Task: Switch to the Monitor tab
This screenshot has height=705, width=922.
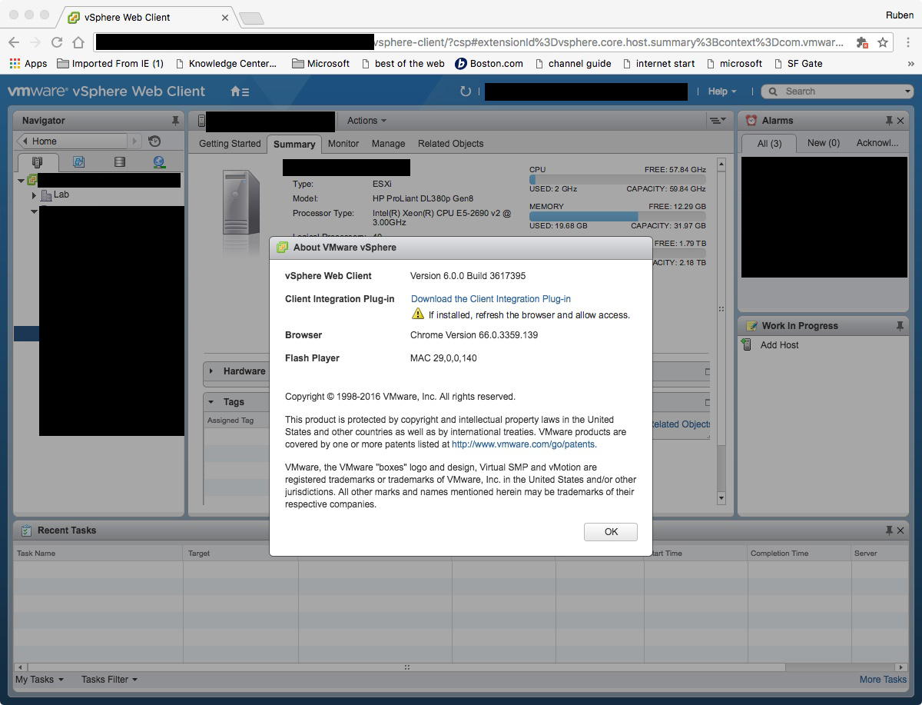Action: click(343, 144)
